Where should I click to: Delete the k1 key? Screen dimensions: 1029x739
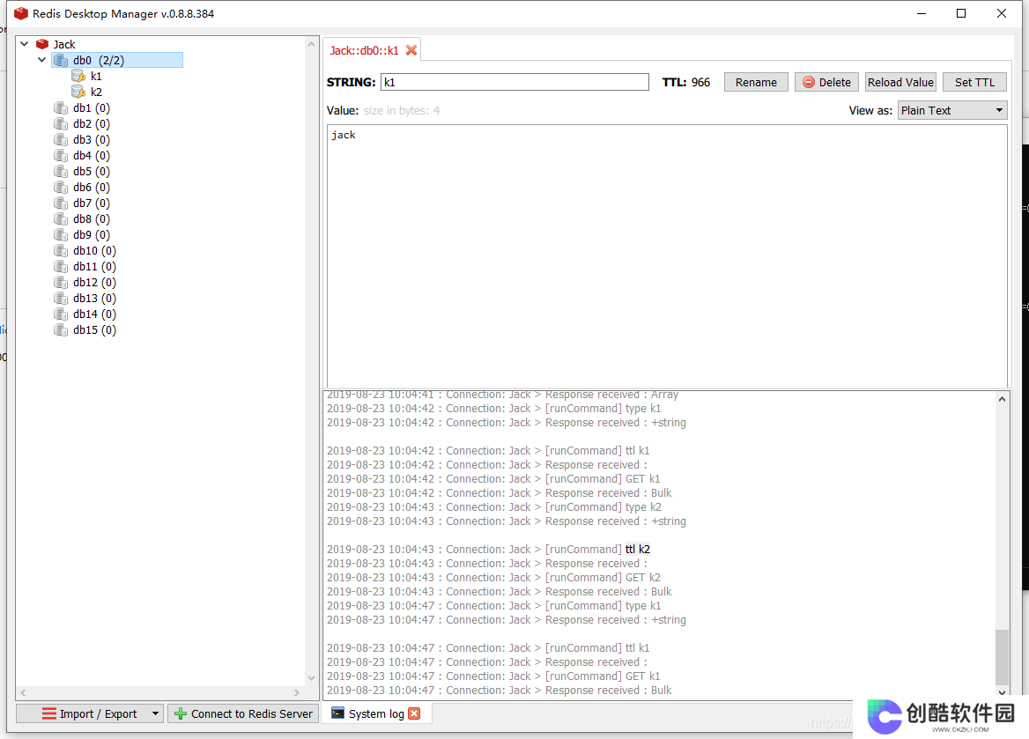tap(827, 82)
